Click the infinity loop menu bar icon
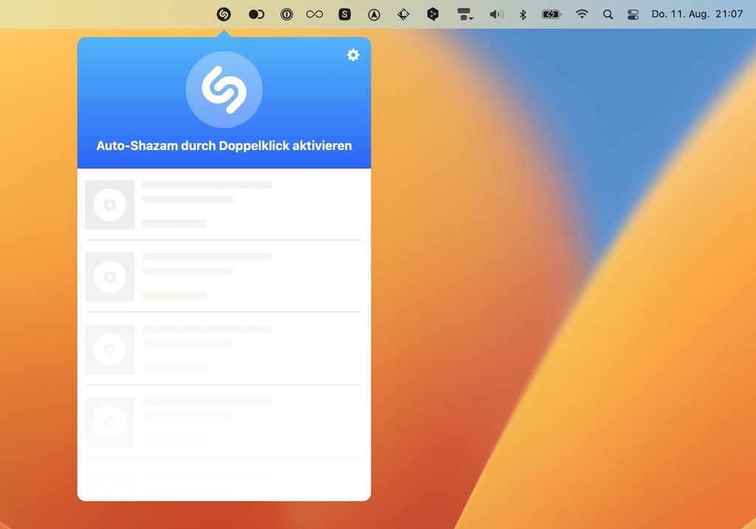This screenshot has width=756, height=529. [315, 14]
